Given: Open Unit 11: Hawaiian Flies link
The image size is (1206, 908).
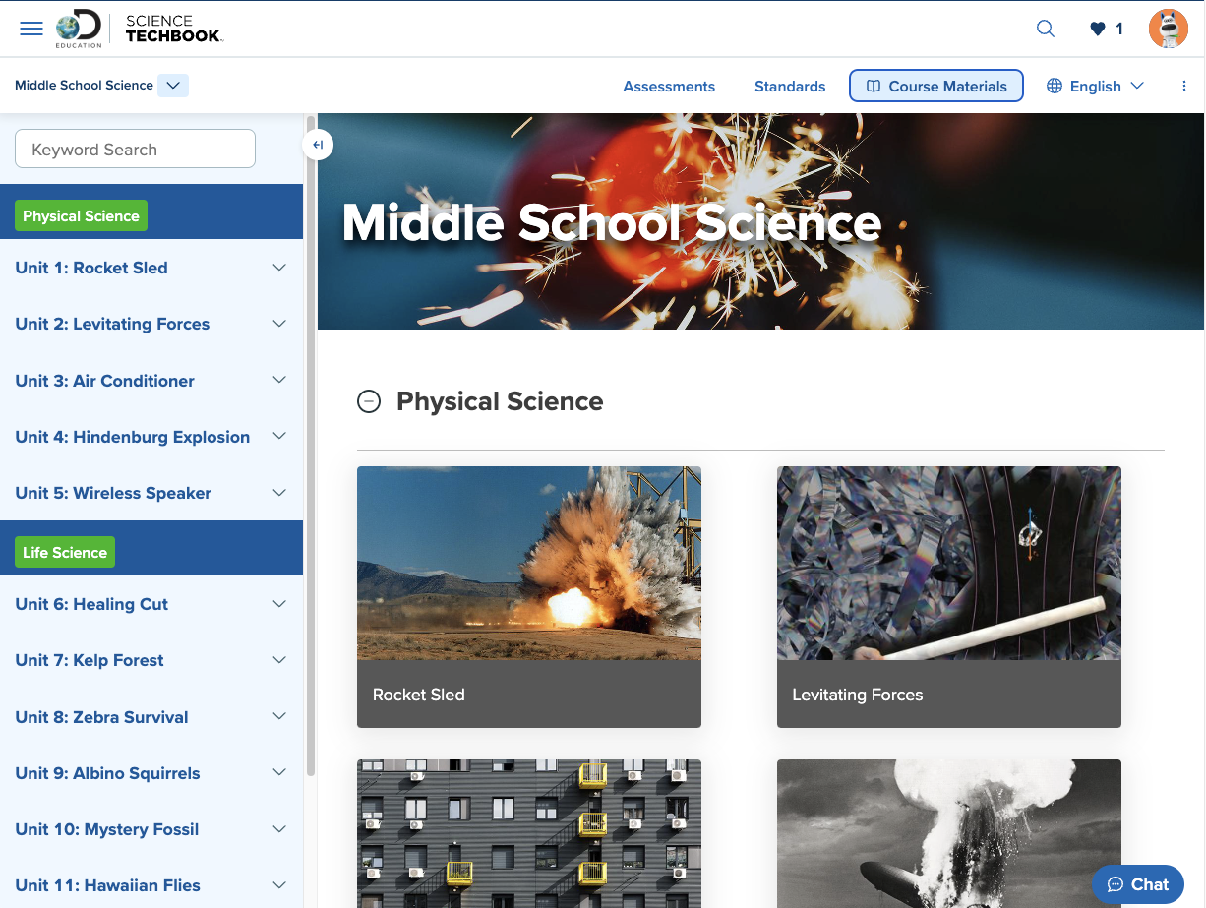Looking at the screenshot, I should [x=107, y=885].
